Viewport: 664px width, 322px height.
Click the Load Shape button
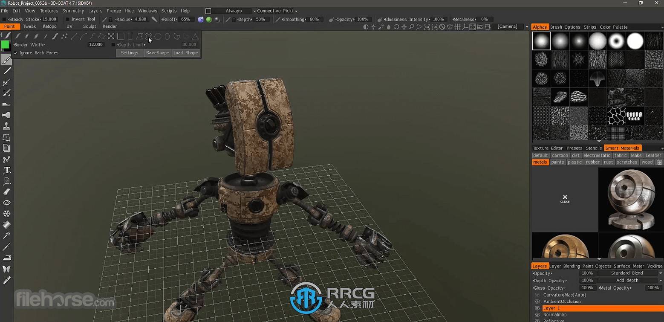pos(185,53)
